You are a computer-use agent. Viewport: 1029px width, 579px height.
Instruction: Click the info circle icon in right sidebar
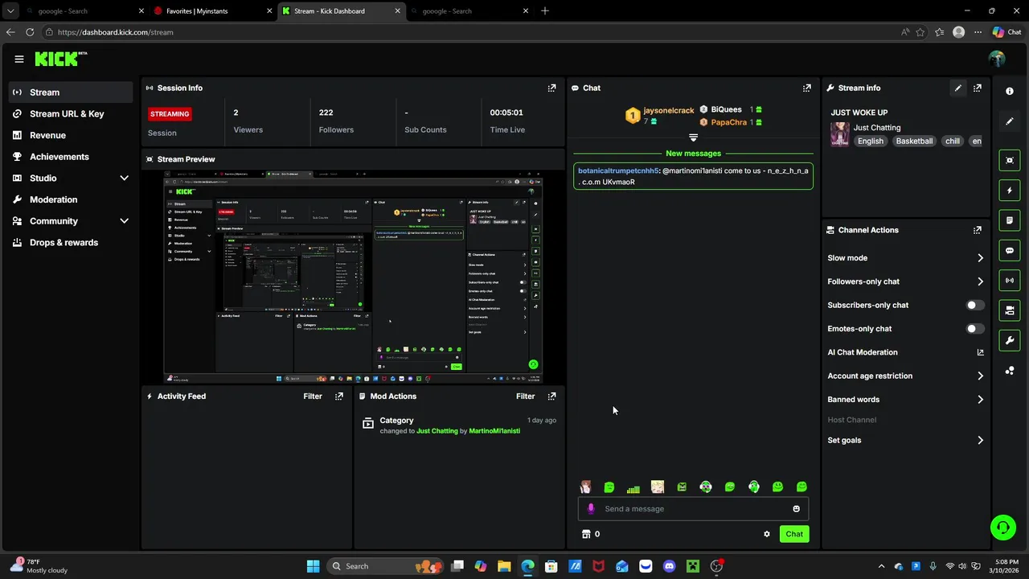click(x=1010, y=92)
